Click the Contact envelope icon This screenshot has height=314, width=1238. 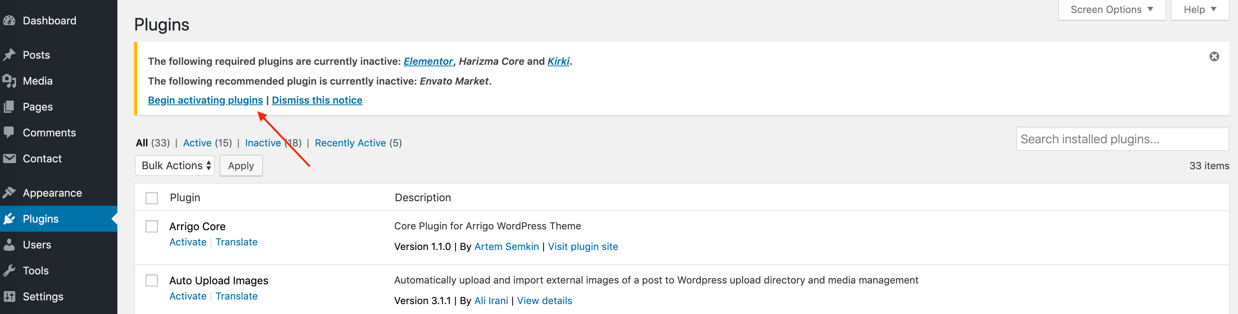(9, 159)
